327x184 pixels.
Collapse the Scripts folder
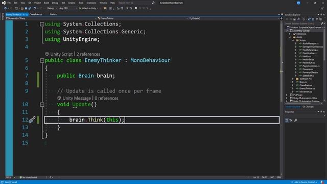[x=293, y=40]
